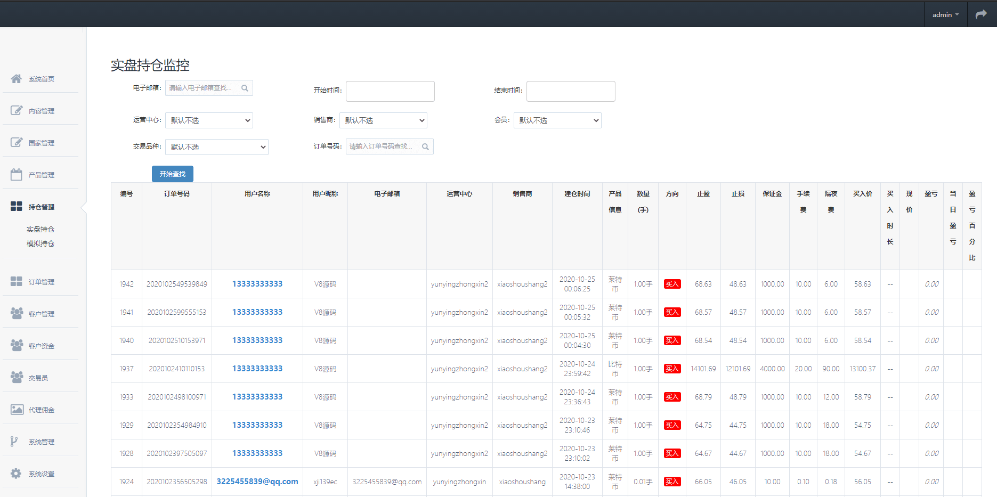Open the 交易品种 dropdown
Viewport: 997px width, 497px height.
[216, 147]
